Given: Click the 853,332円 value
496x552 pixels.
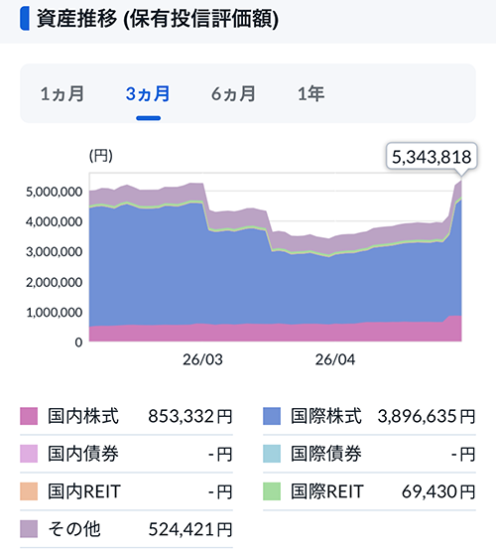Looking at the screenshot, I should point(190,416).
